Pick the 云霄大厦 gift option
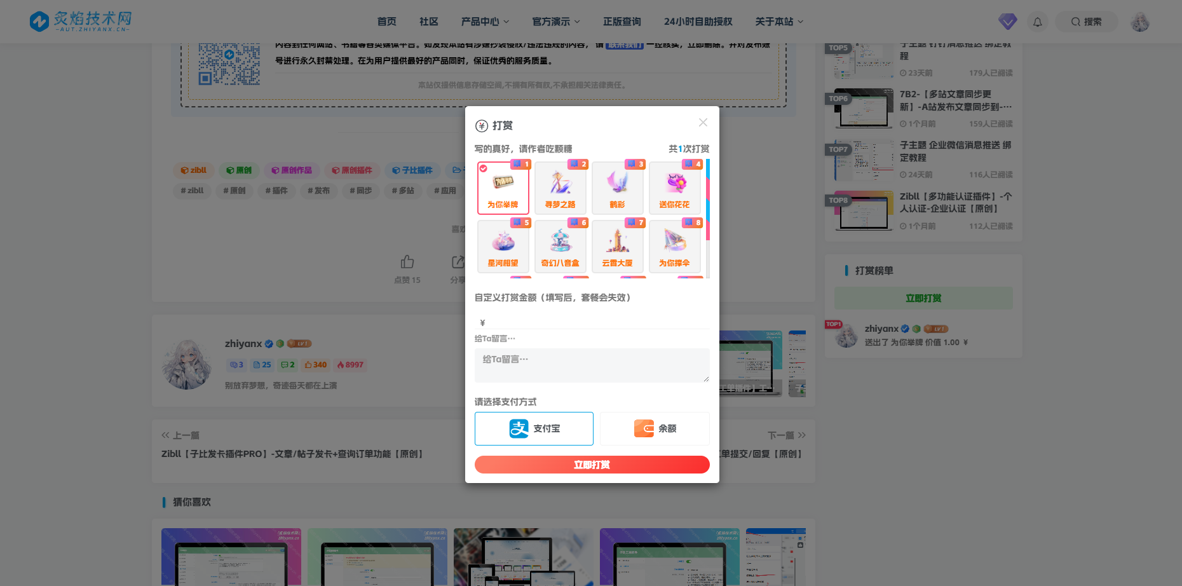This screenshot has height=586, width=1182. coord(618,247)
